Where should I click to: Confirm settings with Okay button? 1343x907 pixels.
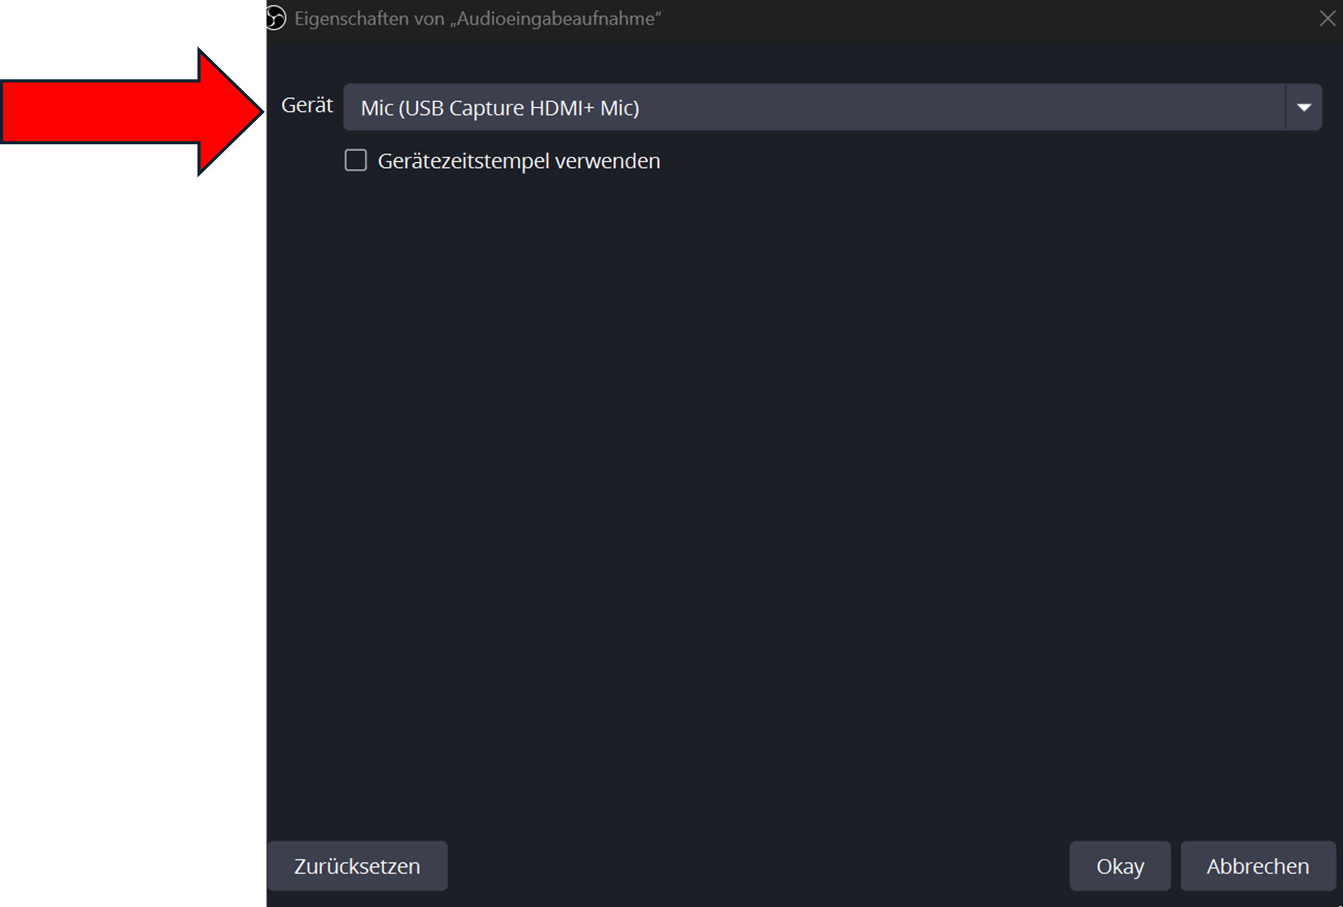point(1120,866)
